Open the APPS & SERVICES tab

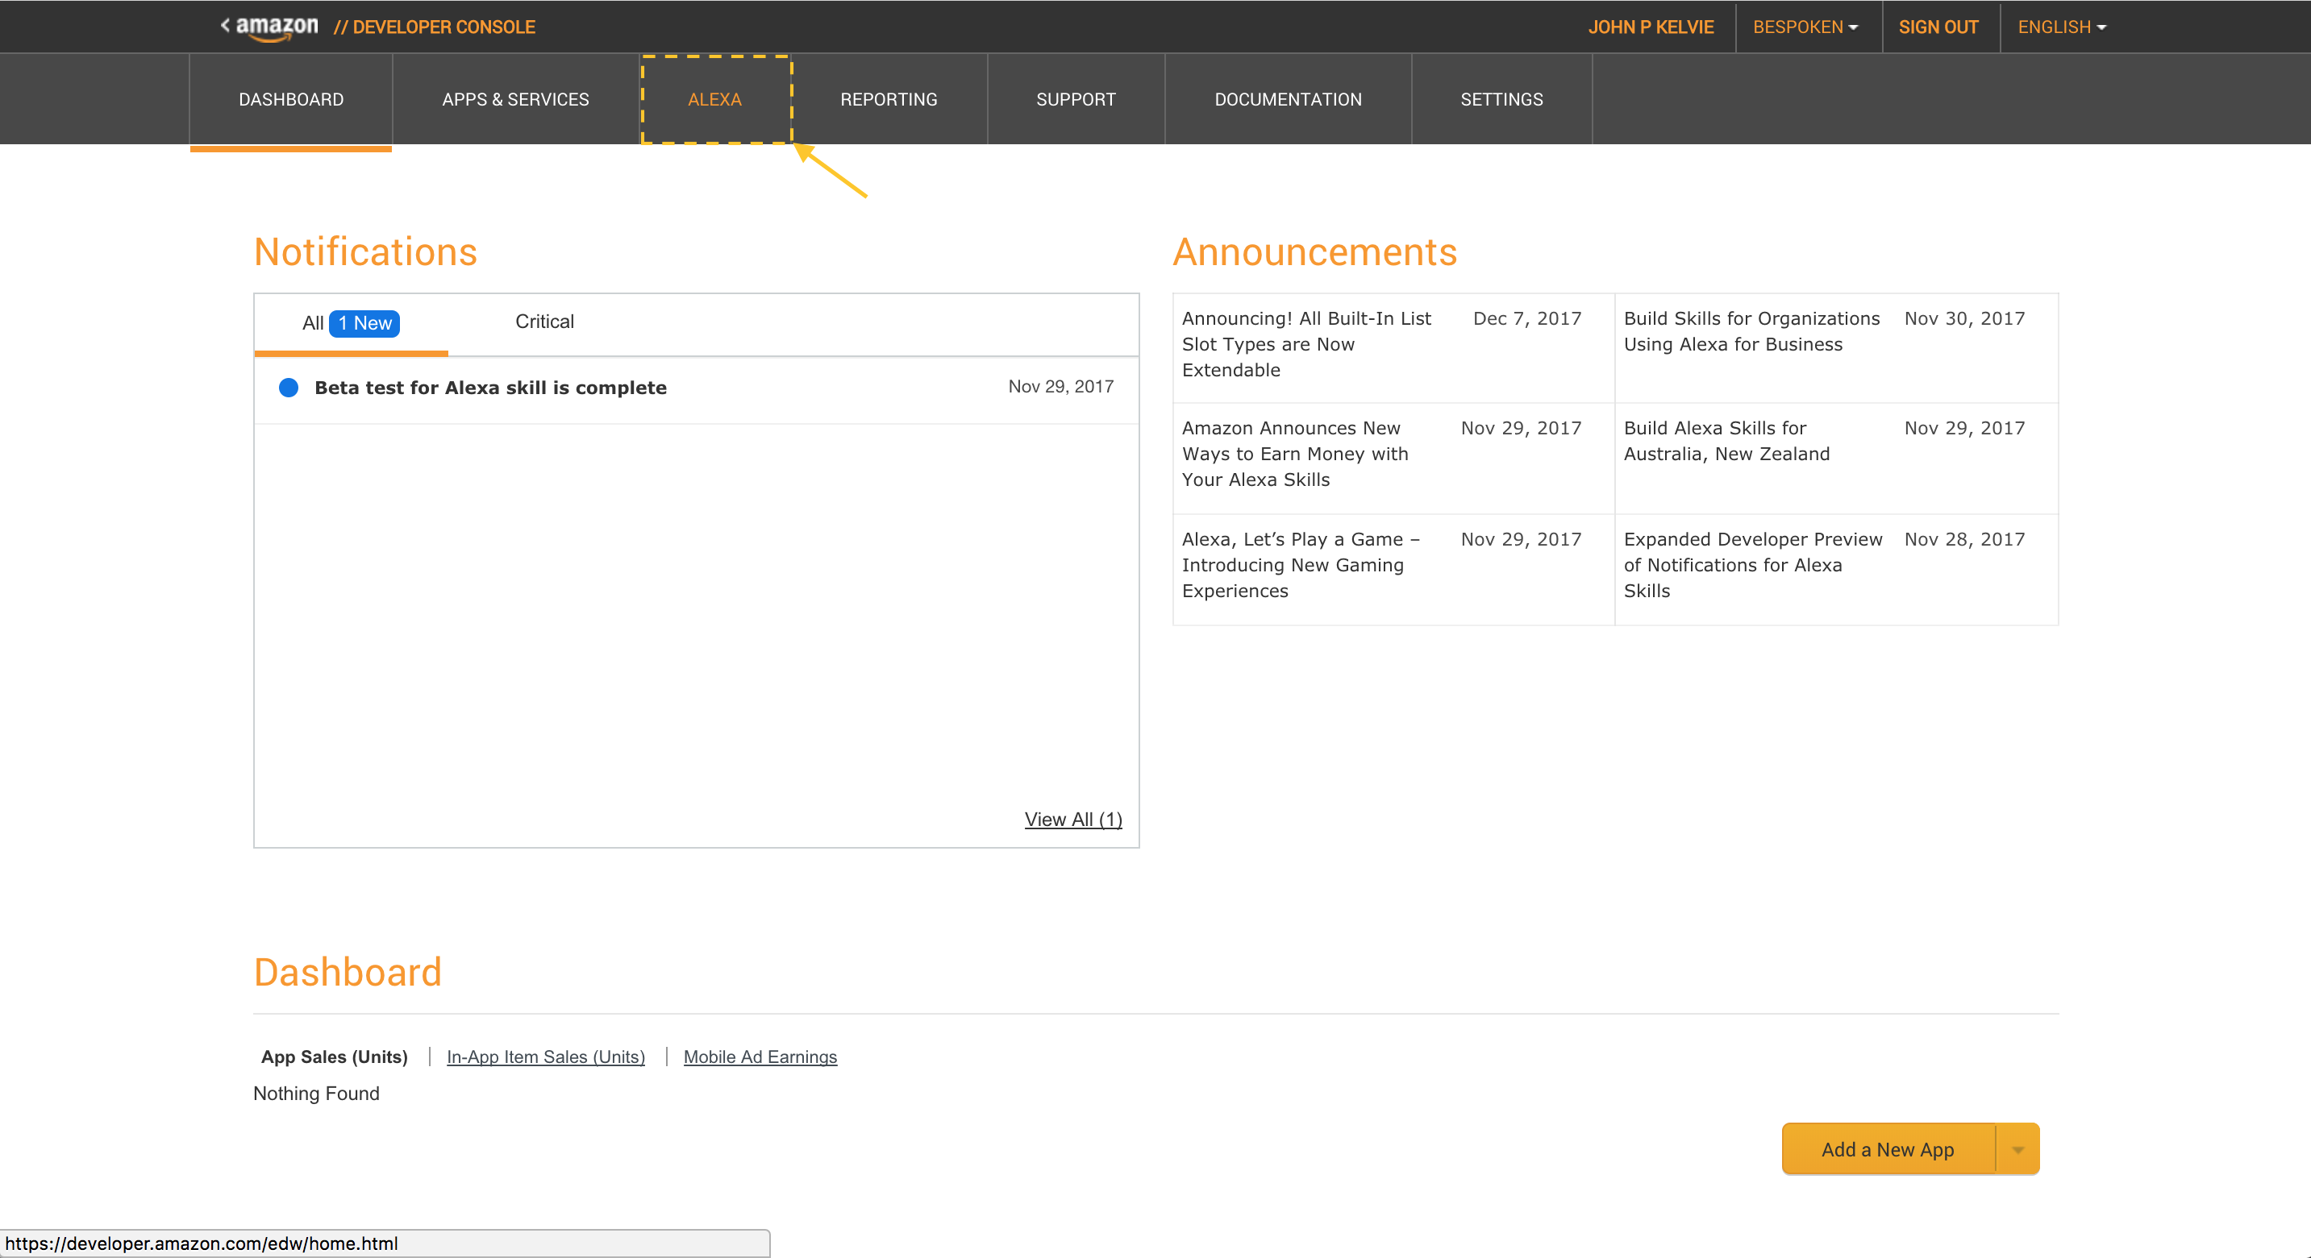click(x=515, y=100)
